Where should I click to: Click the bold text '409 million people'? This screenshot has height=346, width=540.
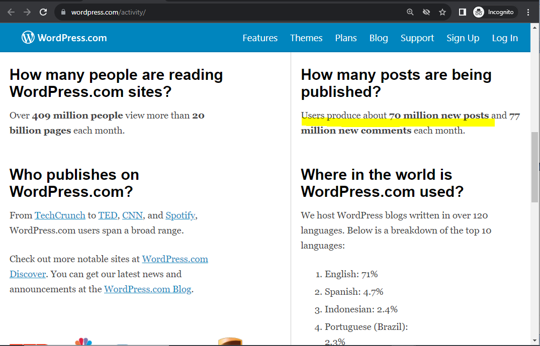pos(77,116)
